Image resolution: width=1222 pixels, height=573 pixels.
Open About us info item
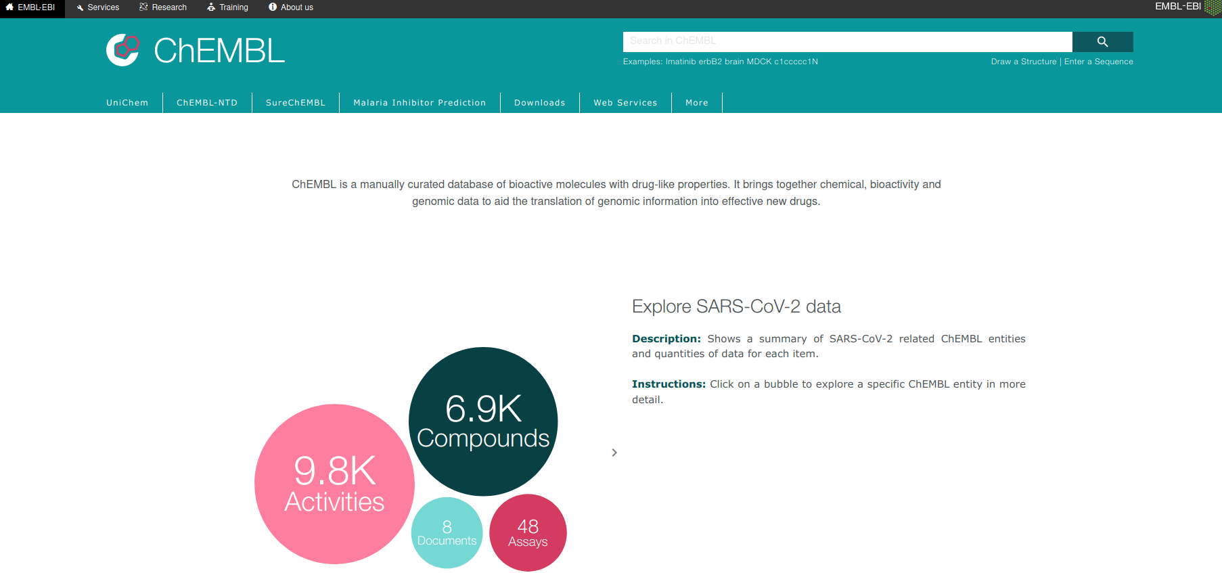click(291, 7)
